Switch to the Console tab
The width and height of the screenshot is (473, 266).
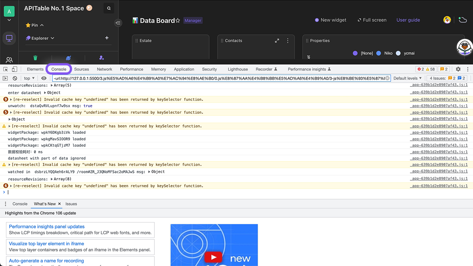[59, 69]
